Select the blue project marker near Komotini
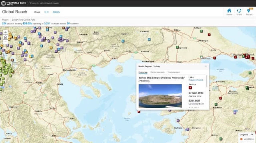The width and height of the screenshot is (256, 143). click(x=149, y=39)
